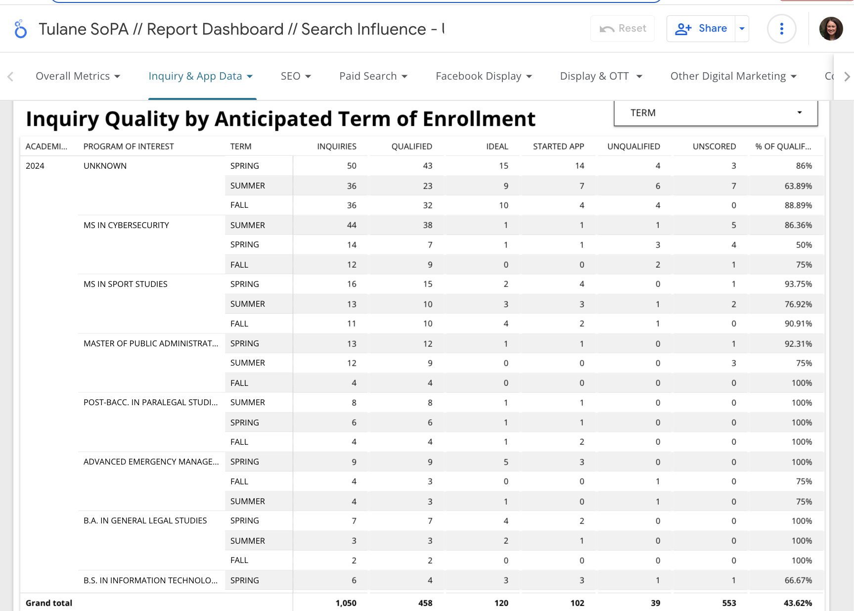The width and height of the screenshot is (854, 611).
Task: Select MASTER OF PUBLIC ADMINISTRAT... cell
Action: click(151, 343)
